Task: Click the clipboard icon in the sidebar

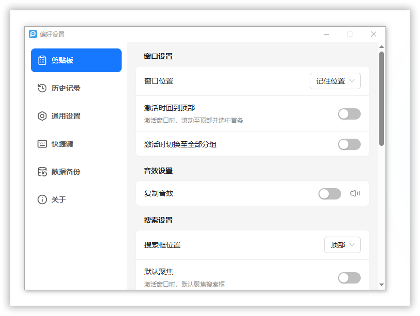Action: coord(42,60)
